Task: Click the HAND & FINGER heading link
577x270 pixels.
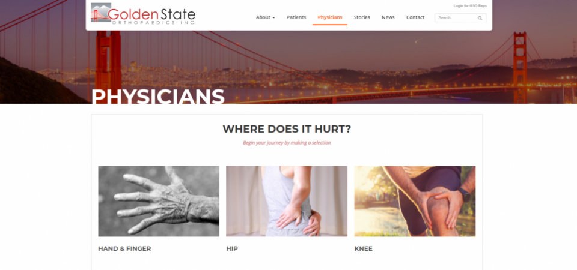Action: (124, 248)
